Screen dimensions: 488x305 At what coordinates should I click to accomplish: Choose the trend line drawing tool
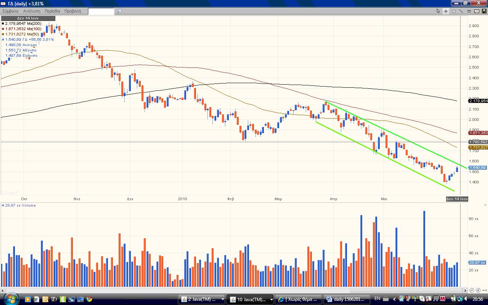coord(461,11)
